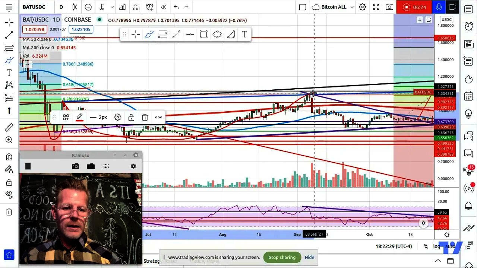Toggle stay in drawing mode
This screenshot has width=477, height=268.
[9, 169]
